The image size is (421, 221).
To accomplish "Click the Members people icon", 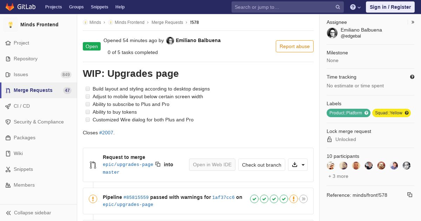I will [x=8, y=185].
